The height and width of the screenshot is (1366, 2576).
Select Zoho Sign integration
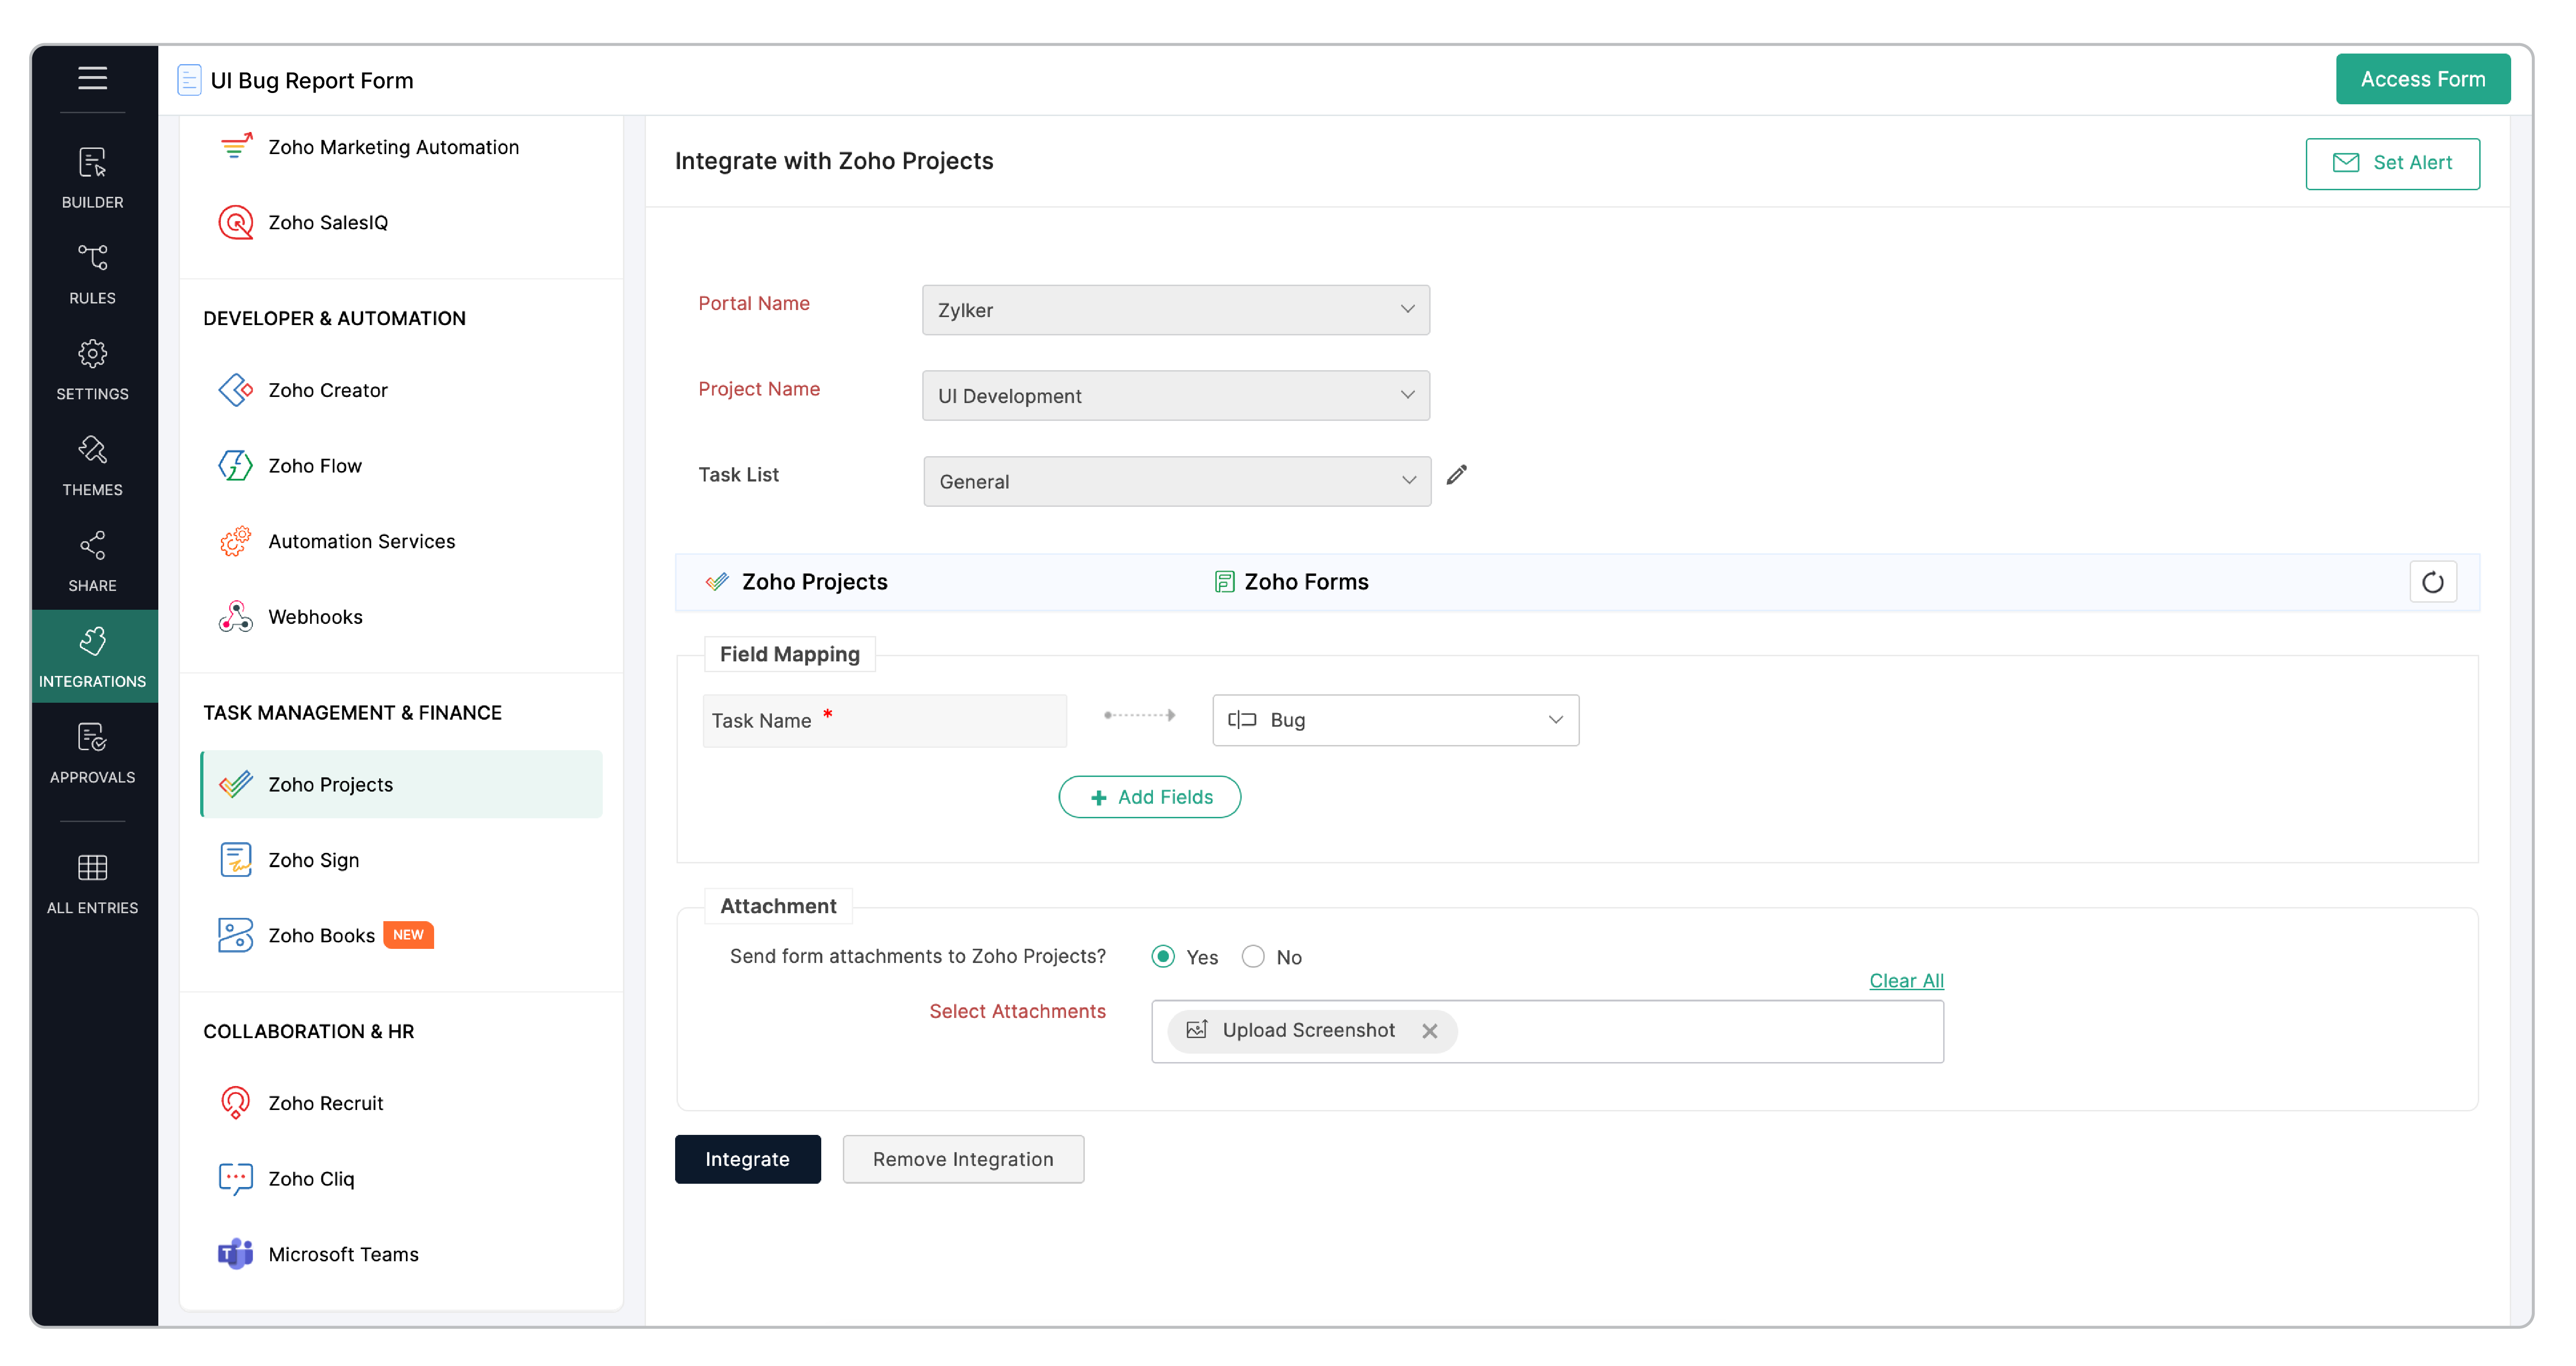[313, 859]
